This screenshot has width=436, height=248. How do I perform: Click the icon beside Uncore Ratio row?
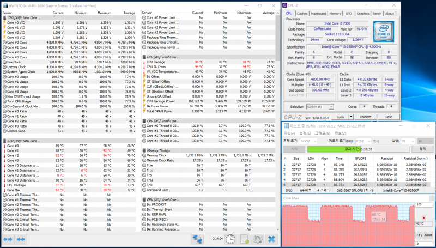tap(4, 131)
